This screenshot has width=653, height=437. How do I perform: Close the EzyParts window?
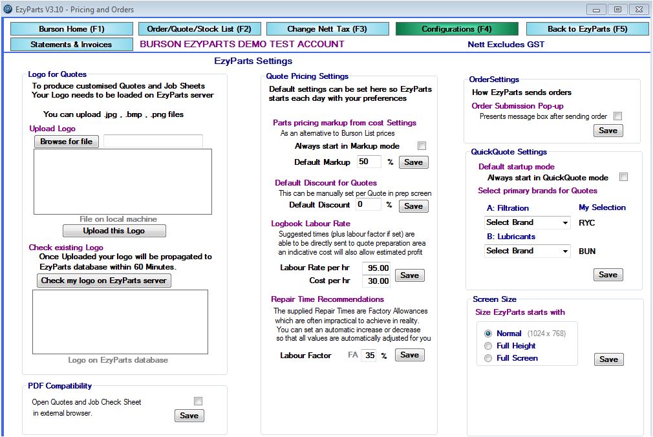639,10
